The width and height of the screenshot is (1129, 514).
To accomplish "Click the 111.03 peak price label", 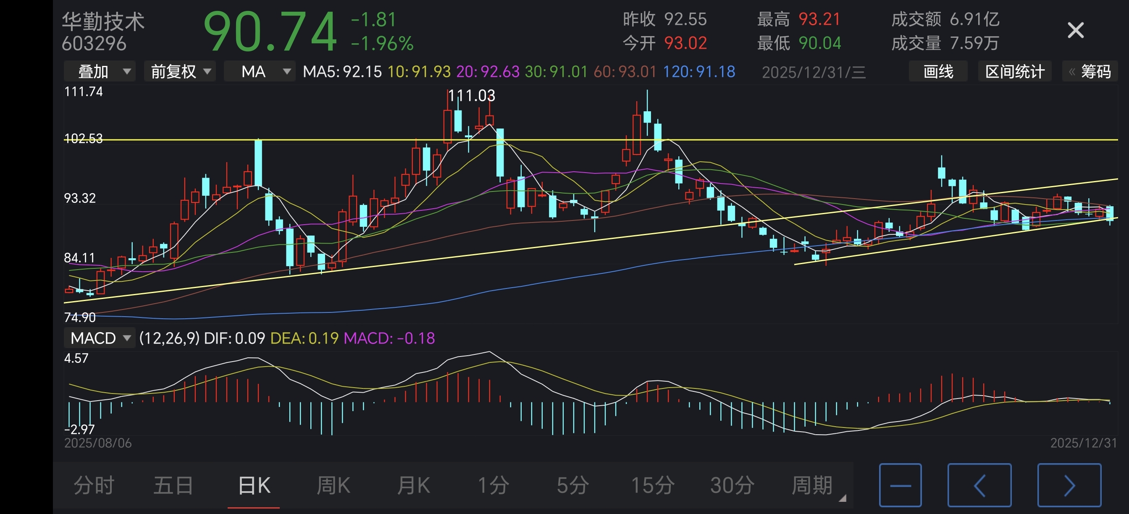I will coord(472,95).
